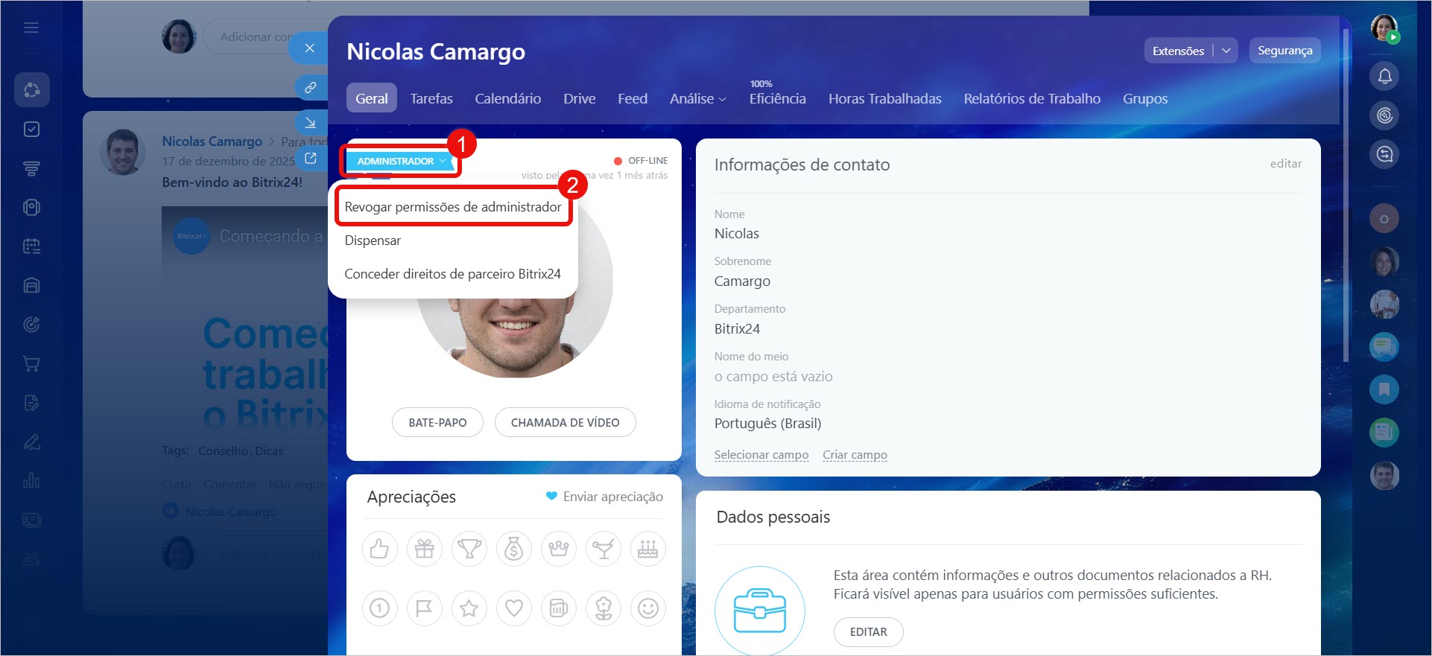Choose the trophy appreciation icon
Screen dimensions: 1432x656
pos(469,550)
